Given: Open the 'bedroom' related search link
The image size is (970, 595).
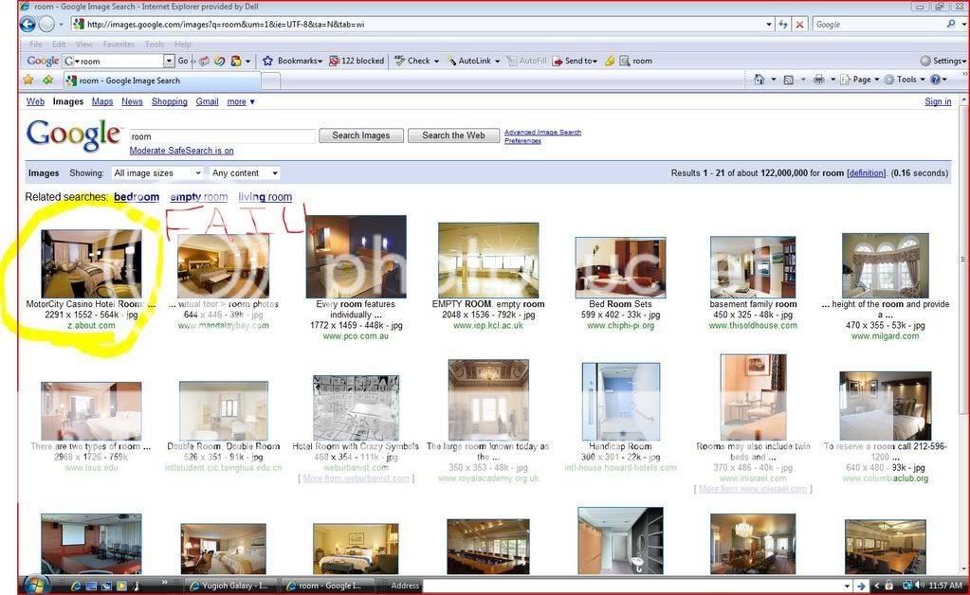Looking at the screenshot, I should [137, 197].
